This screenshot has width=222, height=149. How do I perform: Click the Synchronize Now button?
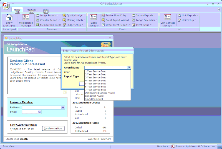click(53, 128)
